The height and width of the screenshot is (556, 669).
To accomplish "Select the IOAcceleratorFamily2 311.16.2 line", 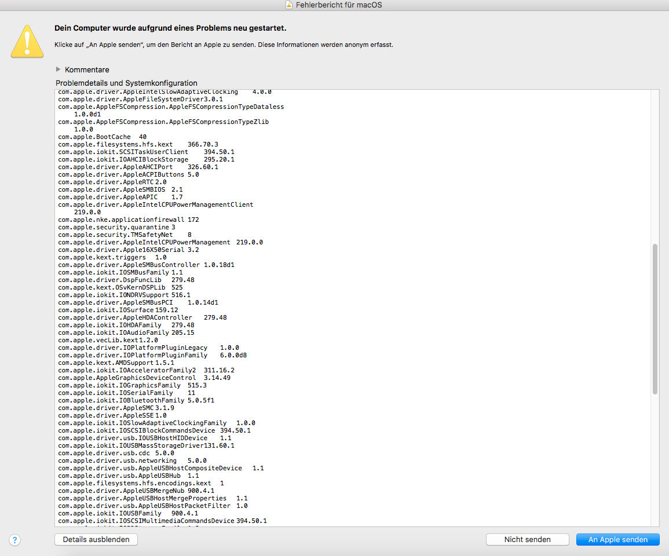I will (147, 371).
